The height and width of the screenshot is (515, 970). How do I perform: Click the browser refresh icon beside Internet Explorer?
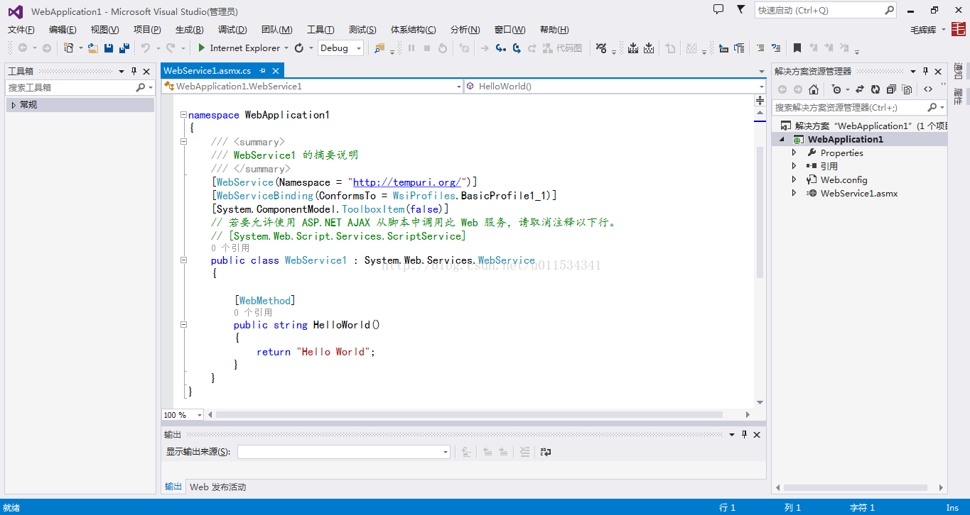tap(299, 48)
